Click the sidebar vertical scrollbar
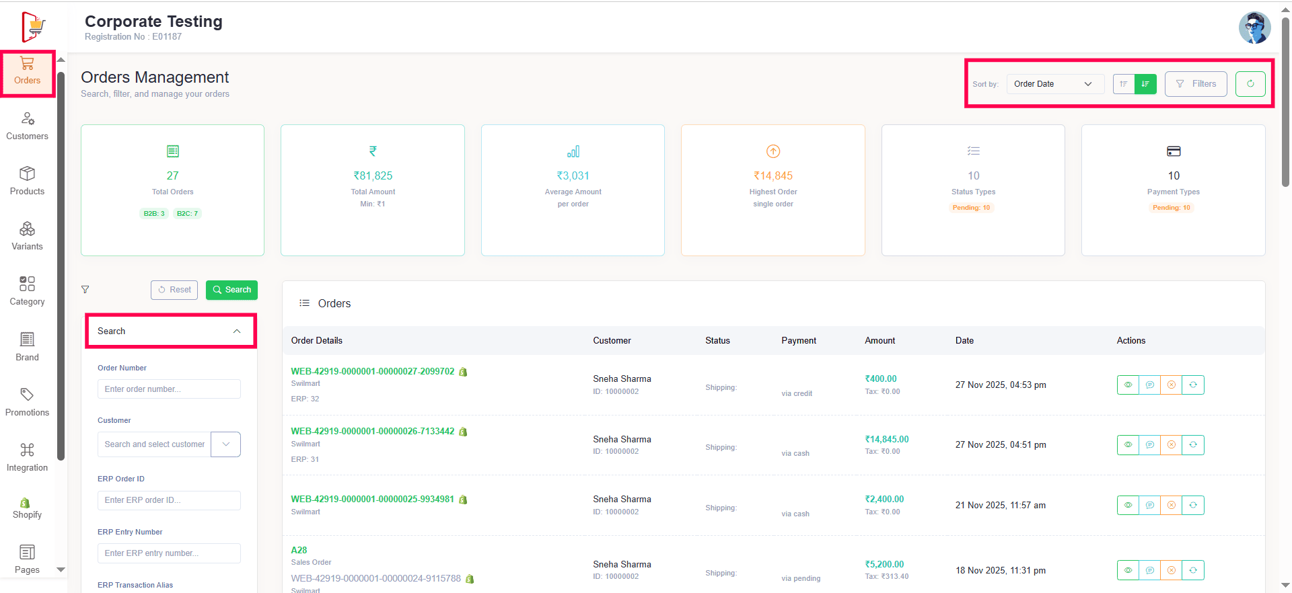Viewport: 1292px width, 593px height. tap(61, 269)
